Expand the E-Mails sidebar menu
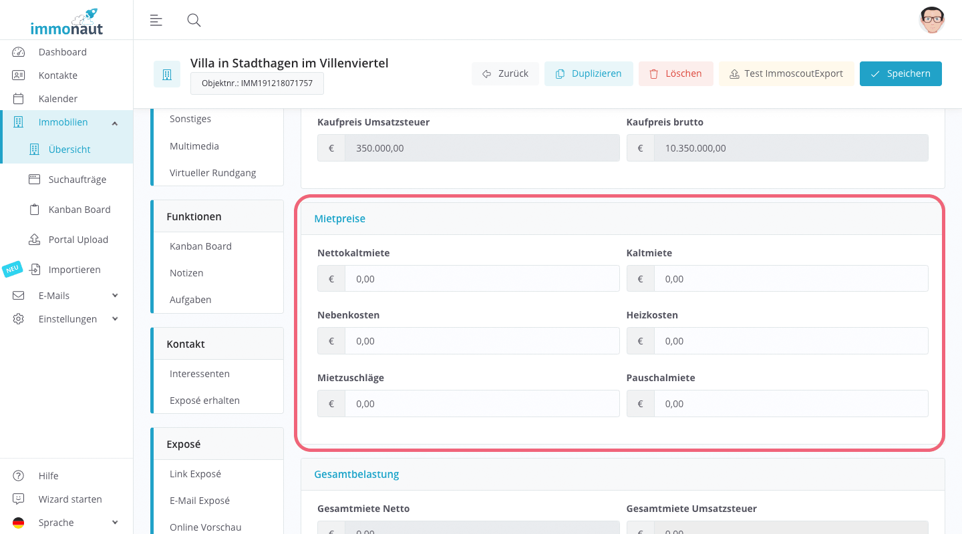Image resolution: width=962 pixels, height=534 pixels. [115, 296]
